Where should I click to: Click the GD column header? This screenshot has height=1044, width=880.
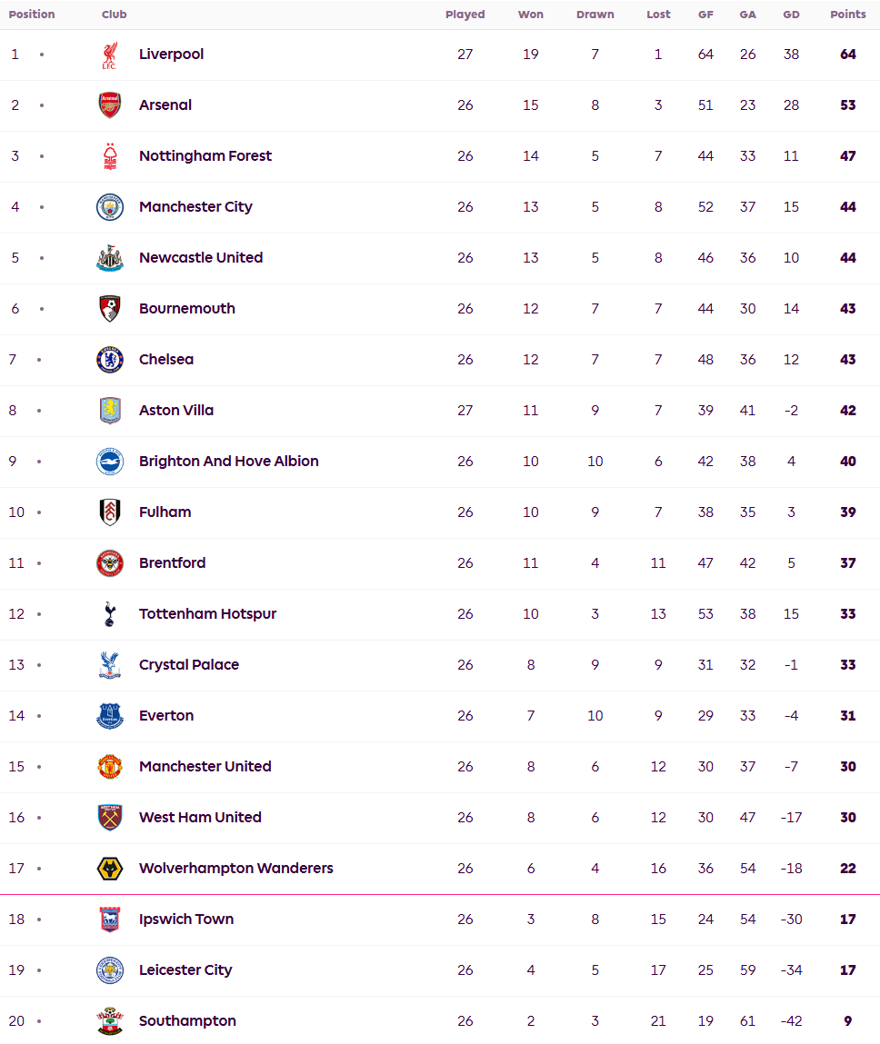click(x=792, y=15)
